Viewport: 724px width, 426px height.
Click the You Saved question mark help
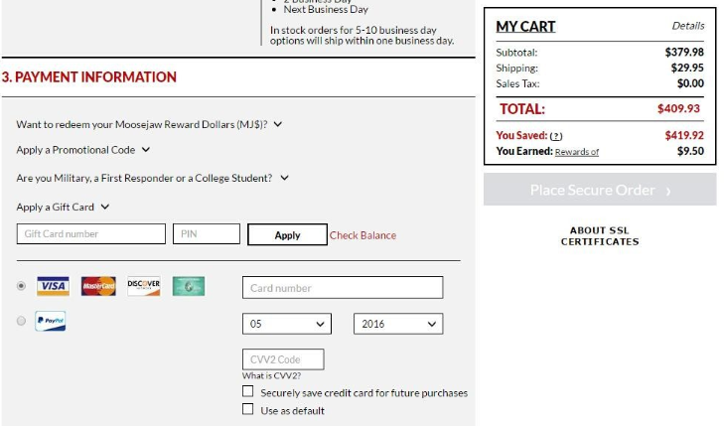click(x=556, y=136)
